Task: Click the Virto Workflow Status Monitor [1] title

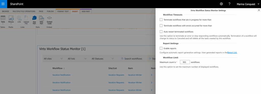Action: pos(62,49)
